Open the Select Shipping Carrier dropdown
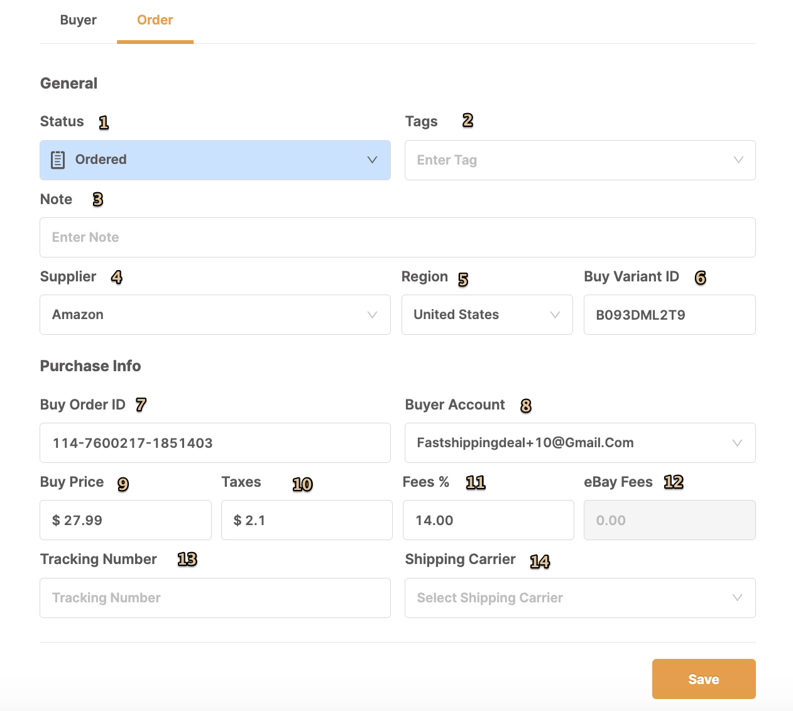The width and height of the screenshot is (793, 711). pos(580,598)
